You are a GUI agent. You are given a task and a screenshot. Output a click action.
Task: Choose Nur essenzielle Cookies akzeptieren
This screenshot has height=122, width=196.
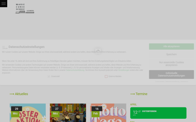(171, 64)
